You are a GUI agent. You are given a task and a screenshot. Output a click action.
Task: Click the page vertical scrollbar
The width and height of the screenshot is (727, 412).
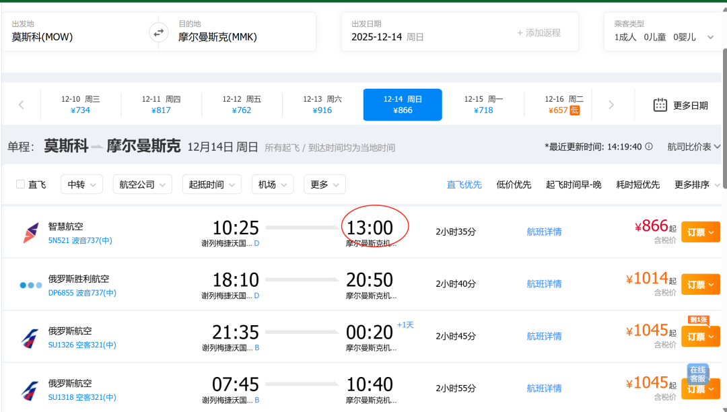tap(724, 118)
